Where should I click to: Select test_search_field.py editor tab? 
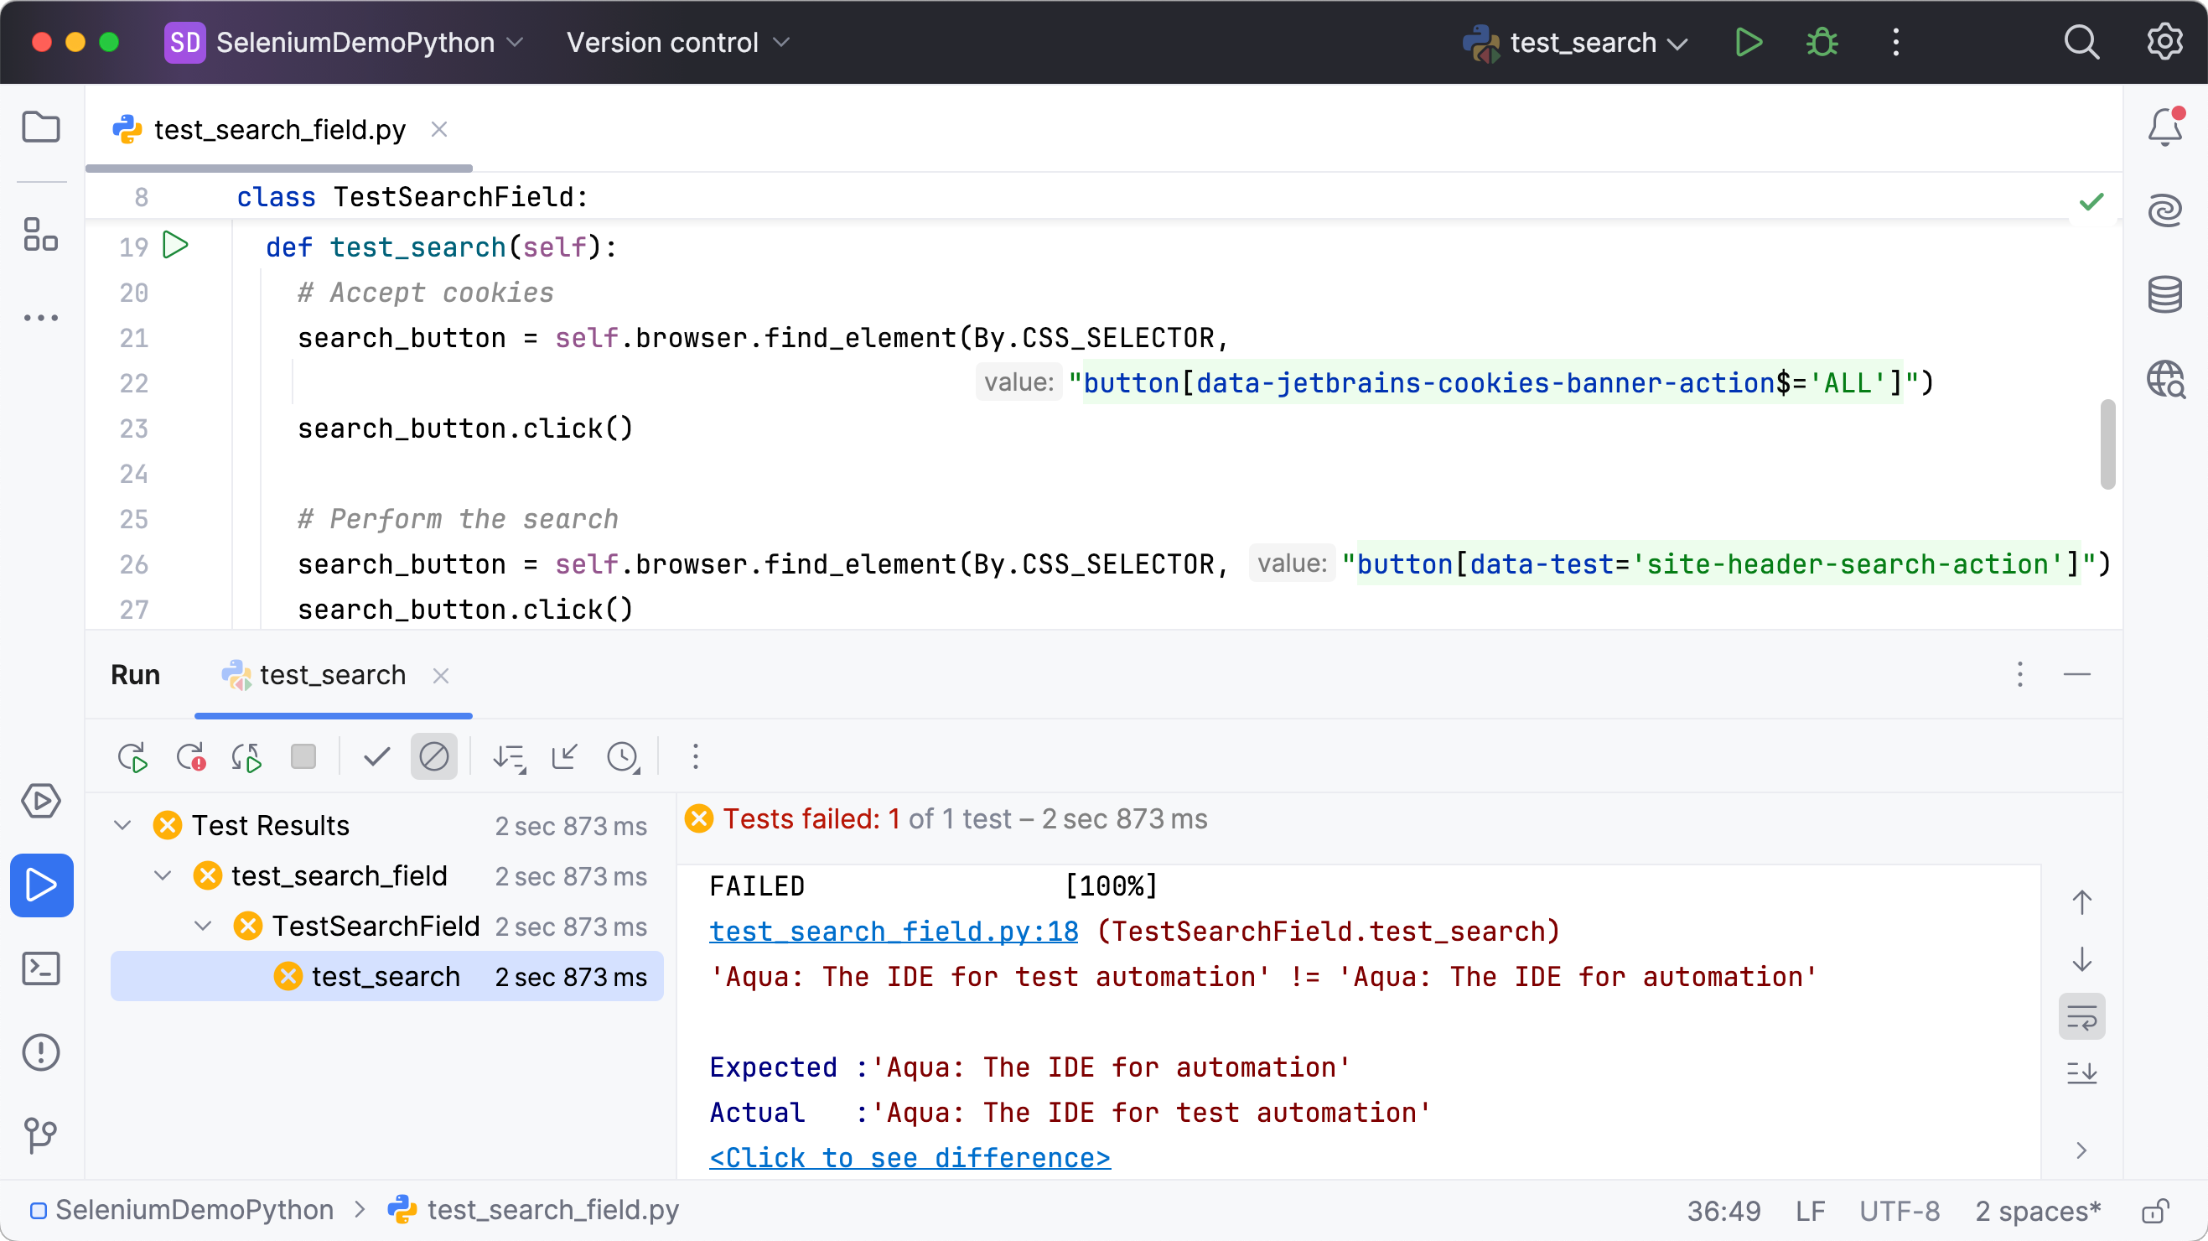point(279,129)
